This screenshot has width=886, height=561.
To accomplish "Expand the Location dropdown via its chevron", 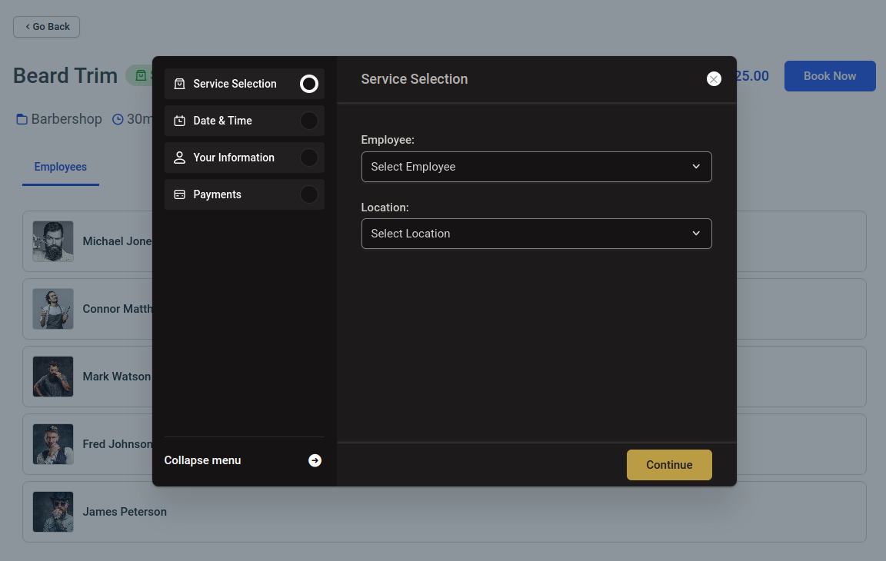I will point(696,234).
